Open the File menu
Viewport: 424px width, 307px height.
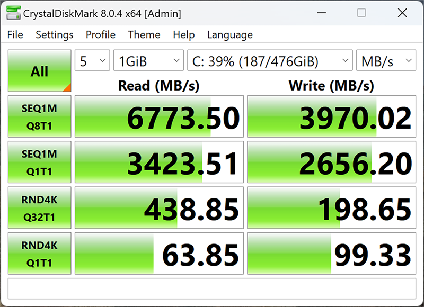15,35
